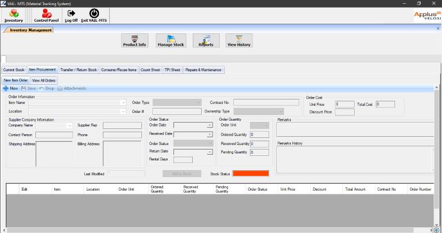Click the horizontal scrollbar left arrow

point(4,230)
